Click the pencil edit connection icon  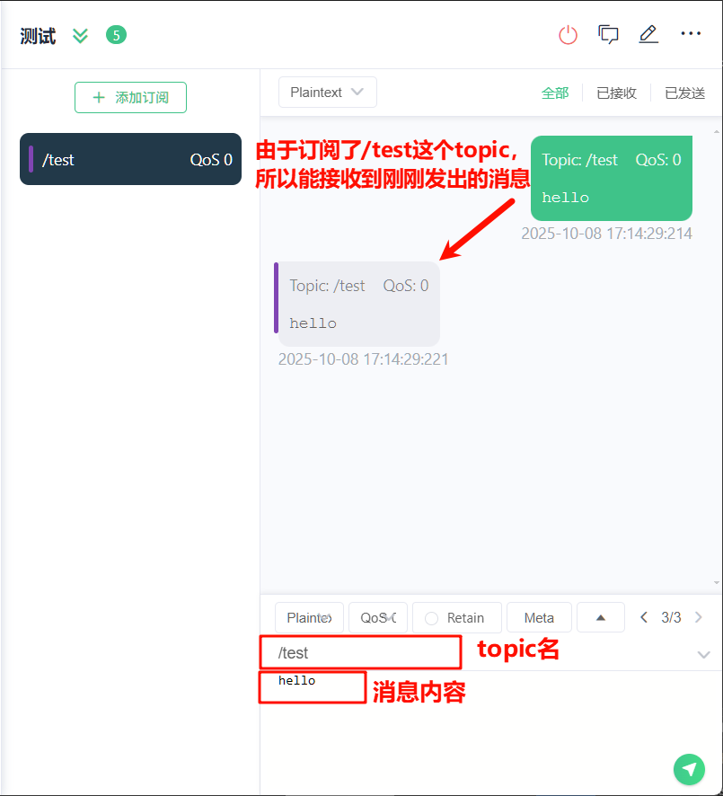pyautogui.click(x=648, y=34)
